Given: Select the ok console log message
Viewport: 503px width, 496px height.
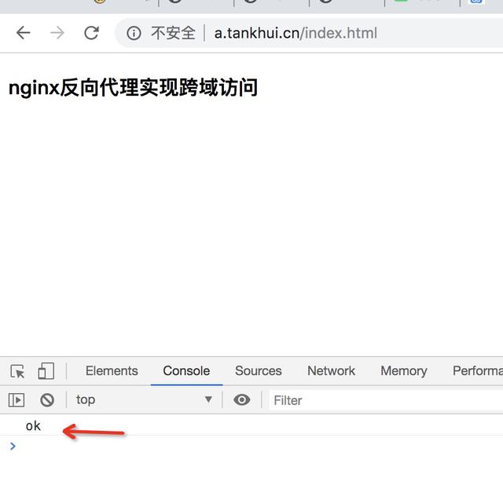Looking at the screenshot, I should (x=33, y=426).
